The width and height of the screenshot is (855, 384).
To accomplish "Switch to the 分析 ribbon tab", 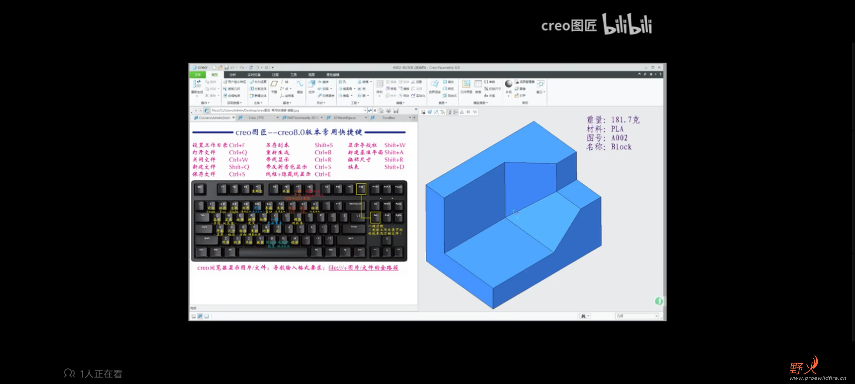I will [x=233, y=75].
